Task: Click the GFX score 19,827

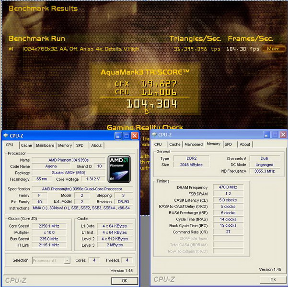Action: click(159, 84)
